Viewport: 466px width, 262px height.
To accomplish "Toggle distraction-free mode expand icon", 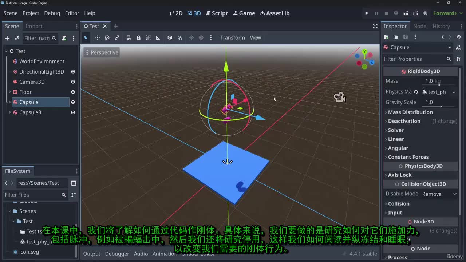I will [375, 26].
